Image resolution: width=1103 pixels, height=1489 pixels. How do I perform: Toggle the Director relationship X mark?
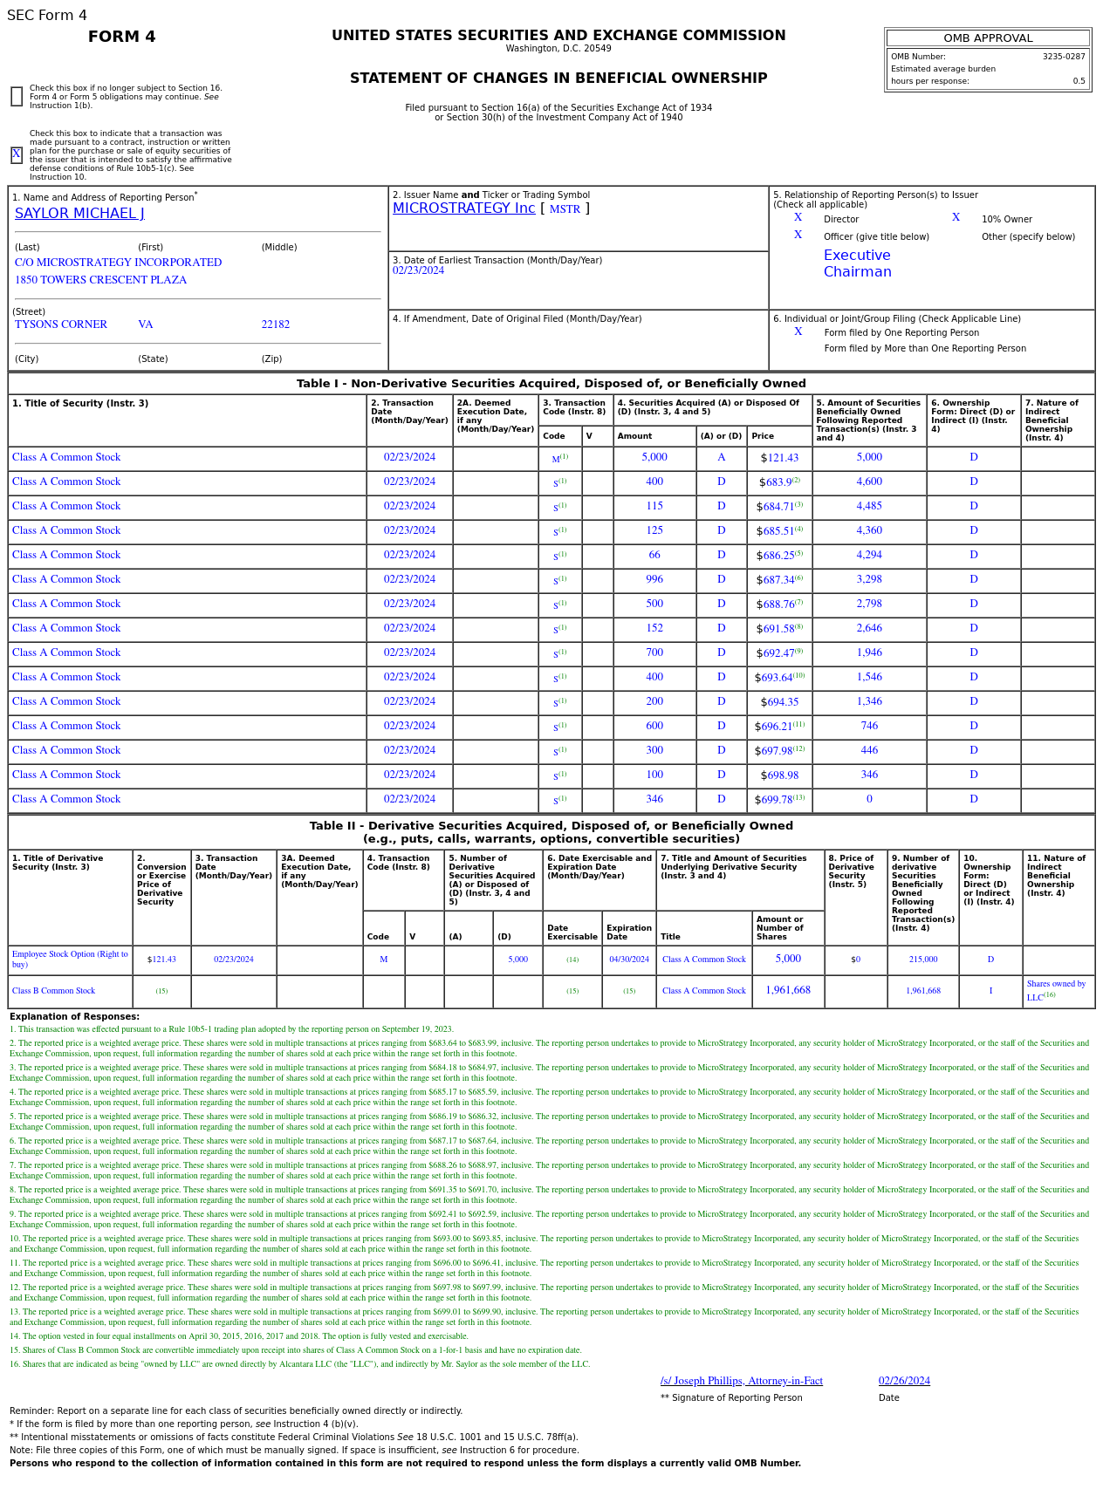(798, 218)
